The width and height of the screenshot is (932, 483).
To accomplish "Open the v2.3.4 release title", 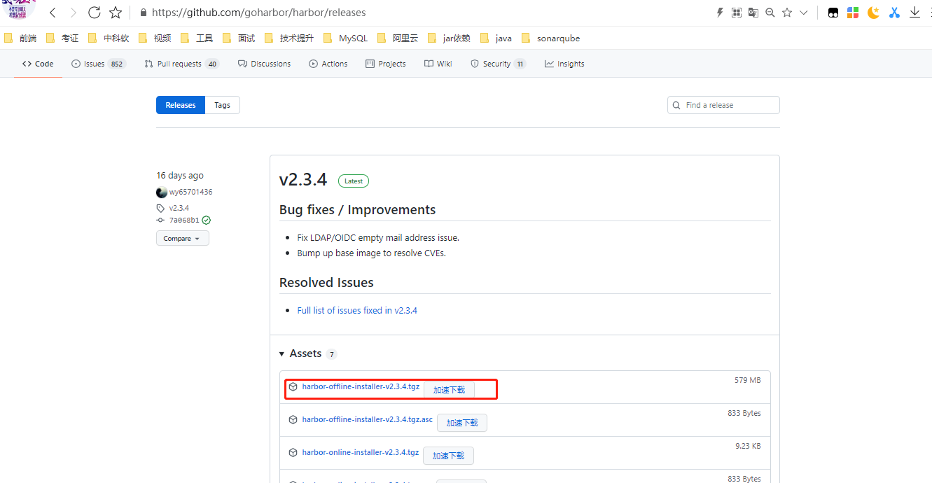I will (303, 179).
